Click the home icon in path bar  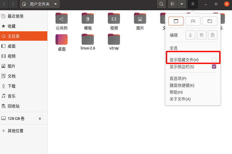(24, 4)
